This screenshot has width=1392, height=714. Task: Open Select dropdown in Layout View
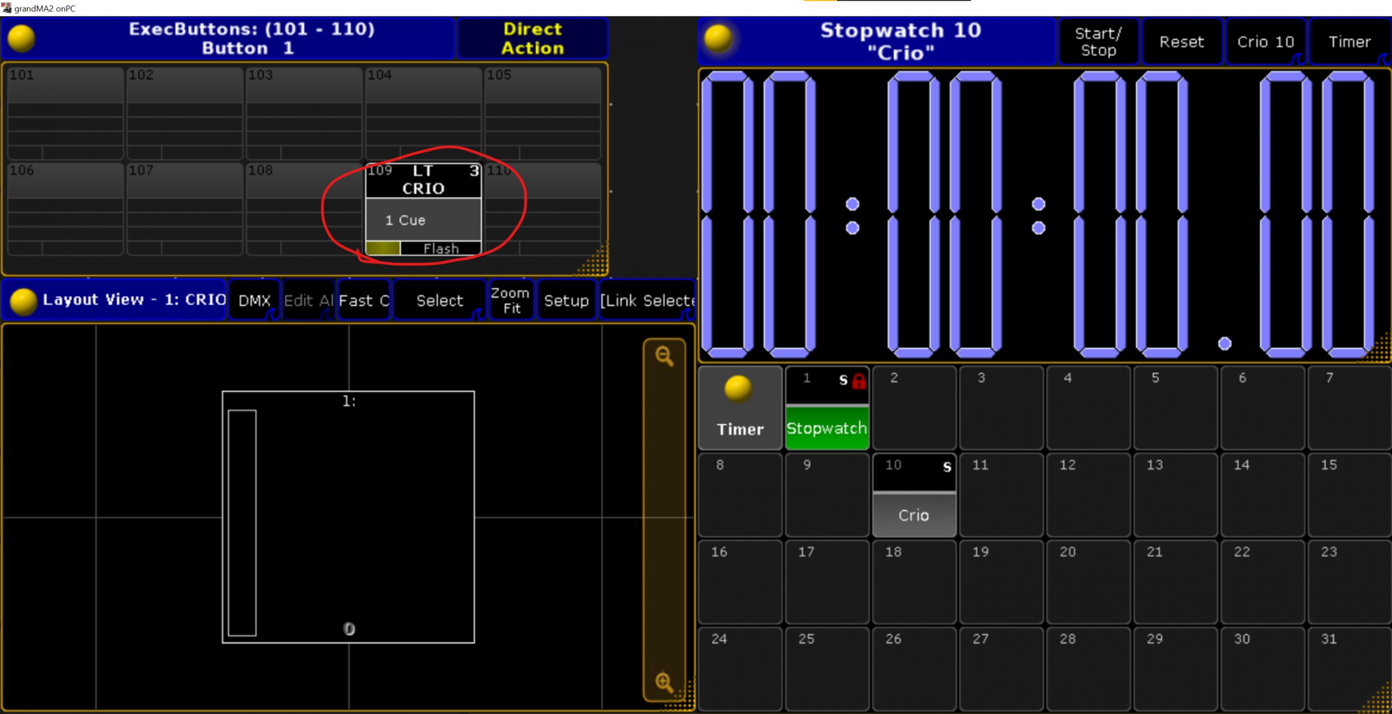[439, 300]
